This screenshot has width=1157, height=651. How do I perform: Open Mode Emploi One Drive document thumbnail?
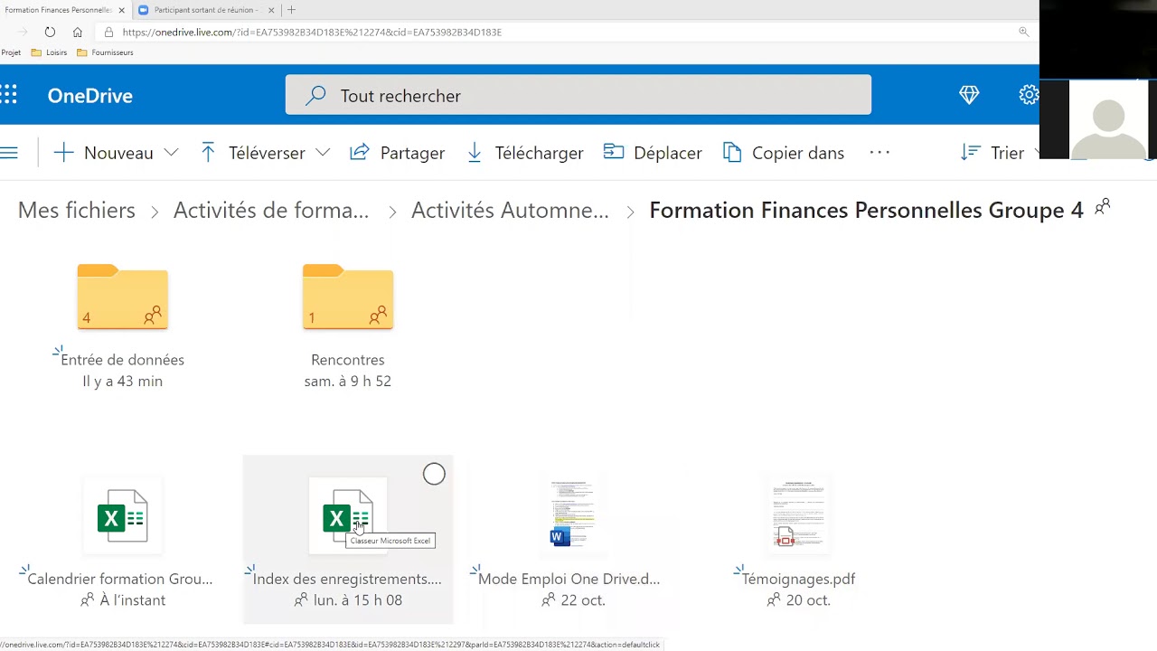(572, 514)
